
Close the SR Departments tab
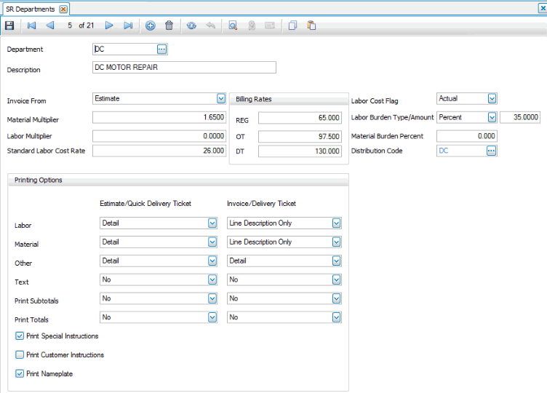63,9
